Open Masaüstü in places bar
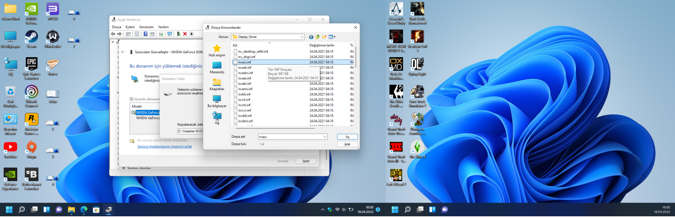Viewport: 675px width, 218px height. 217,68
